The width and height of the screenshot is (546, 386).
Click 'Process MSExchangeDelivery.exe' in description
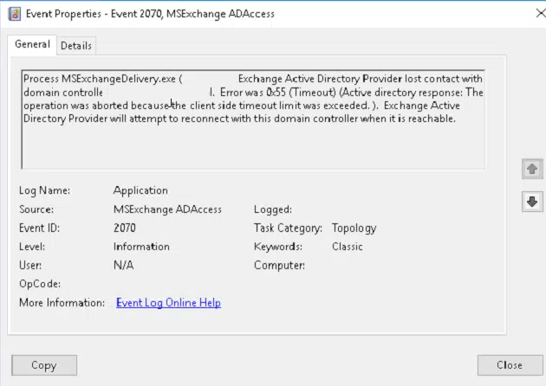point(100,79)
